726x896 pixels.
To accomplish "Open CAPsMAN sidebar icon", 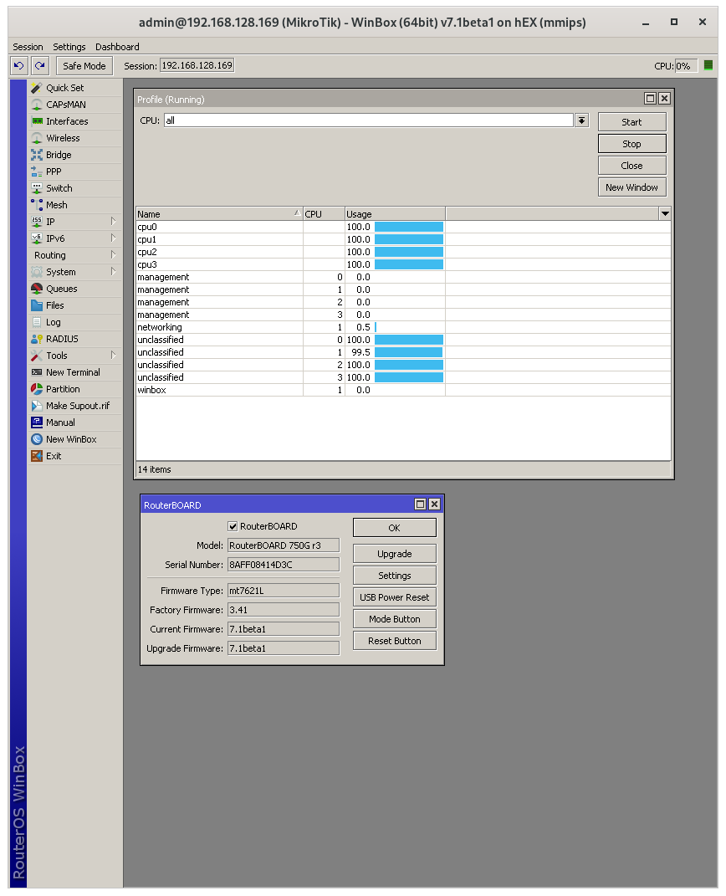I will pos(37,105).
